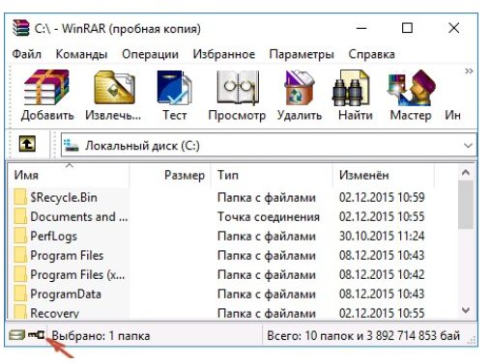The width and height of the screenshot is (490, 364).
Task: Click the date 30.10.2015 11:24
Action: click(x=382, y=236)
